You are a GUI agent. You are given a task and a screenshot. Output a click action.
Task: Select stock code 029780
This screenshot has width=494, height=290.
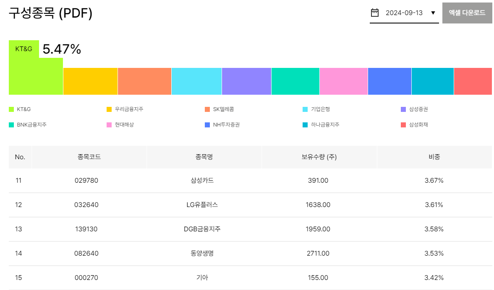(x=86, y=181)
